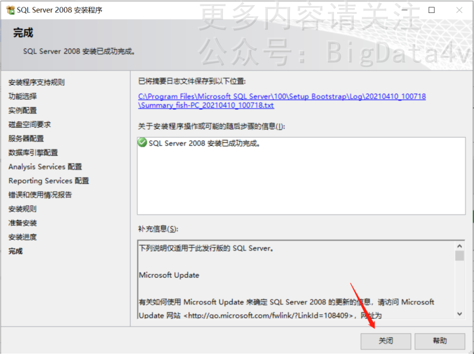
Task: Click the 完成 page heading
Action: (x=23, y=33)
